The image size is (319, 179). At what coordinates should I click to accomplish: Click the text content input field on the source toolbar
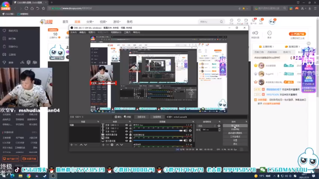(x=206, y=117)
